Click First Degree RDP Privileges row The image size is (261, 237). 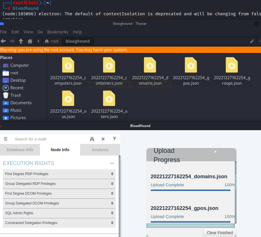click(59, 174)
